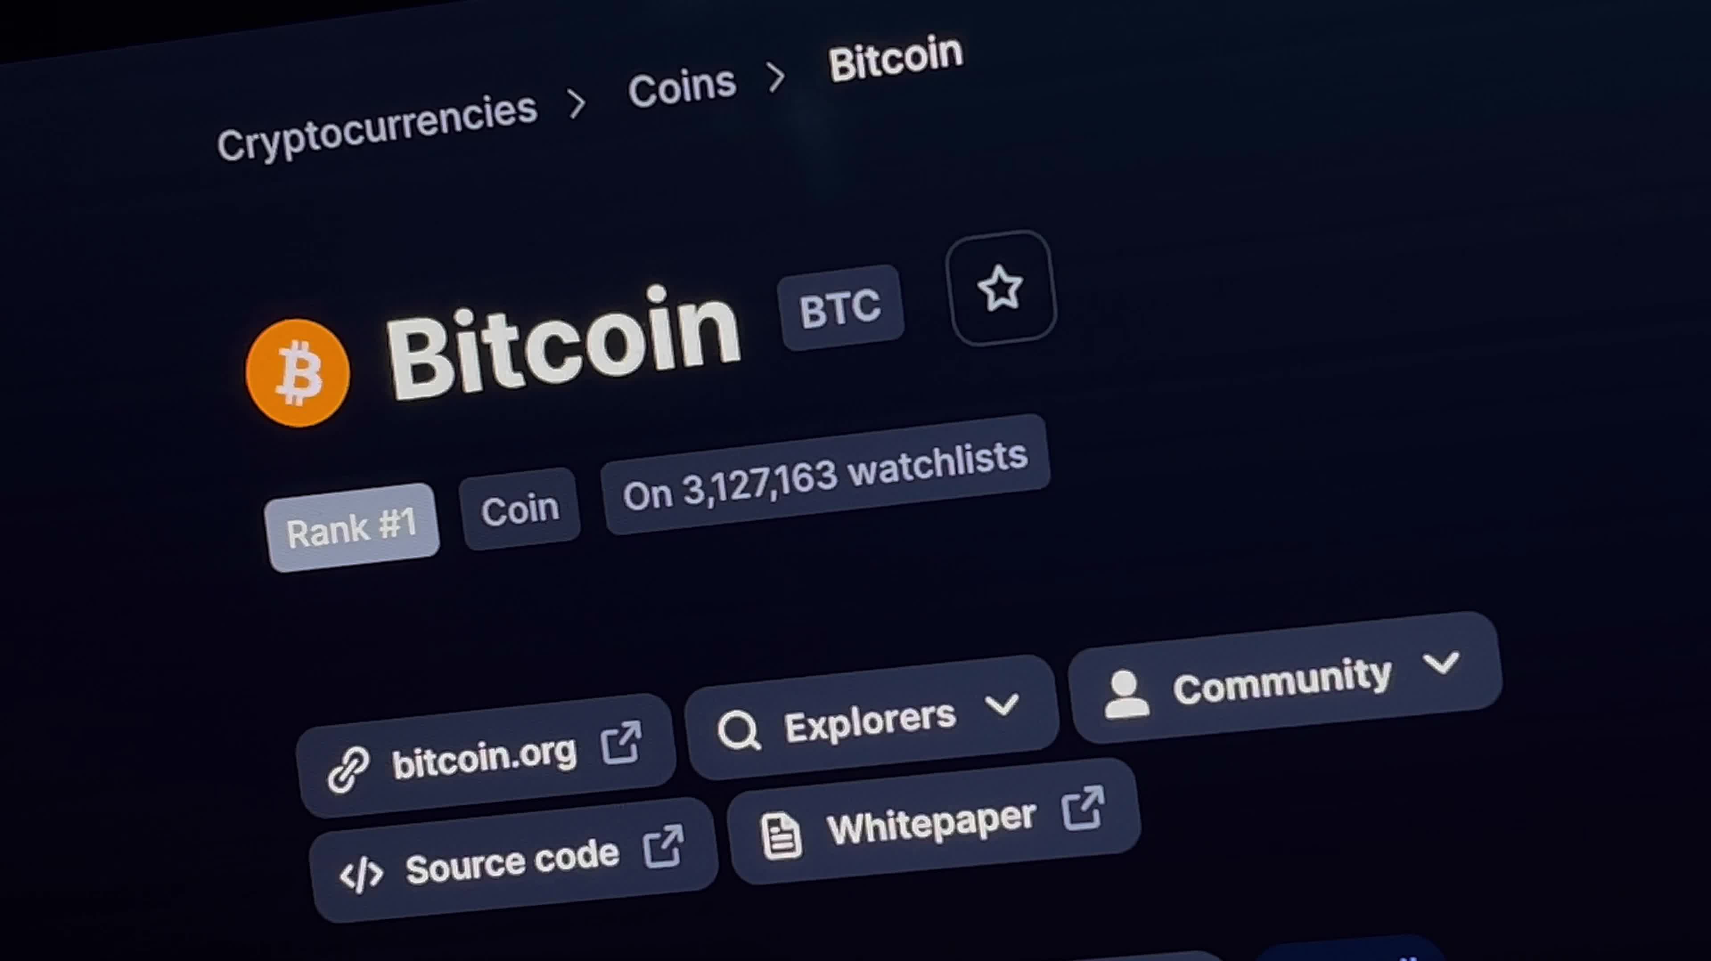Click the magnifier icon in Explorers
The width and height of the screenshot is (1711, 961).
(738, 730)
